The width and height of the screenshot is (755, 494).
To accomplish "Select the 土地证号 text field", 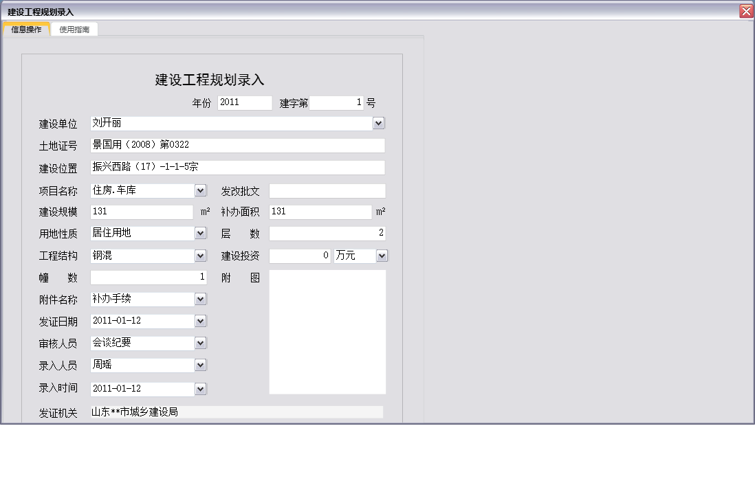I will click(x=237, y=145).
